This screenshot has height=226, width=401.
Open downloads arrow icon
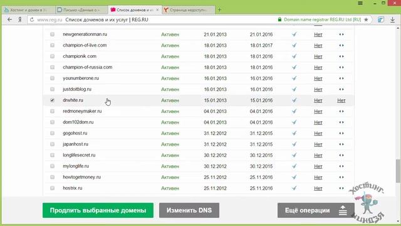click(x=393, y=19)
